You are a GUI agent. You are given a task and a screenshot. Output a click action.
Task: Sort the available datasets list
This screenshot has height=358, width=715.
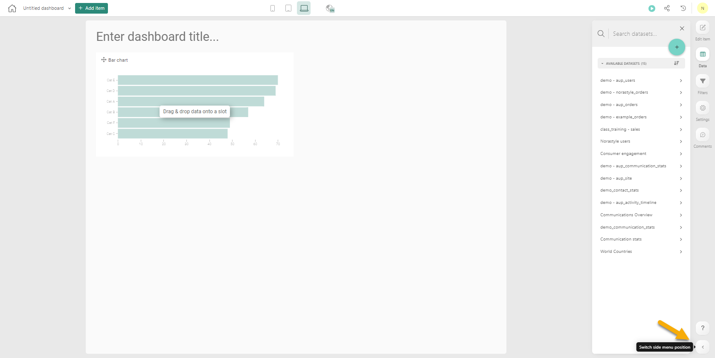[676, 63]
